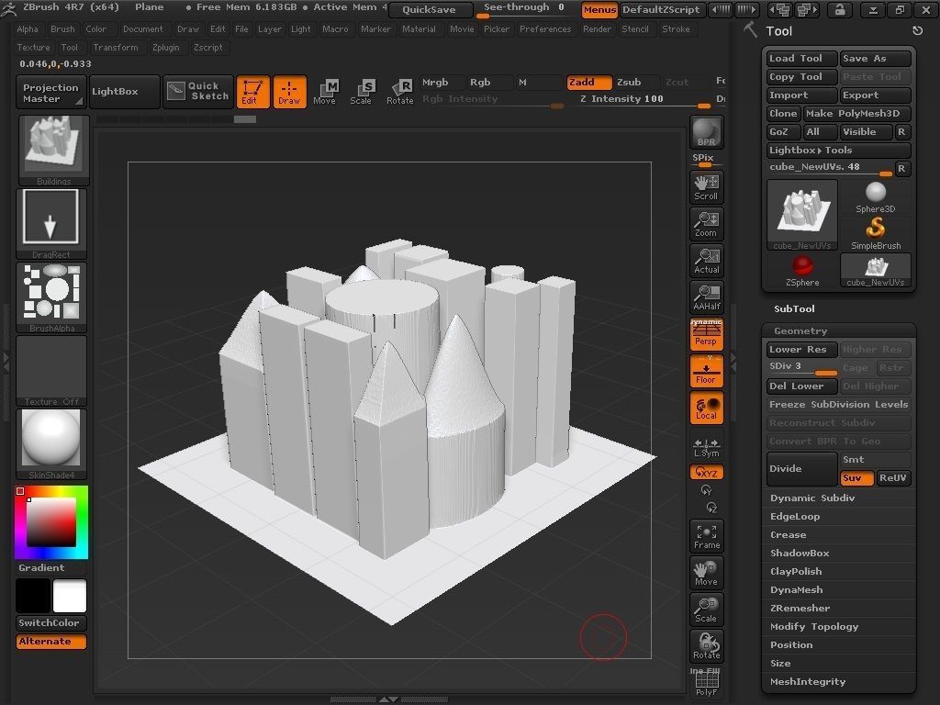Click the Load Tool button
The height and width of the screenshot is (705, 940).
coord(801,58)
